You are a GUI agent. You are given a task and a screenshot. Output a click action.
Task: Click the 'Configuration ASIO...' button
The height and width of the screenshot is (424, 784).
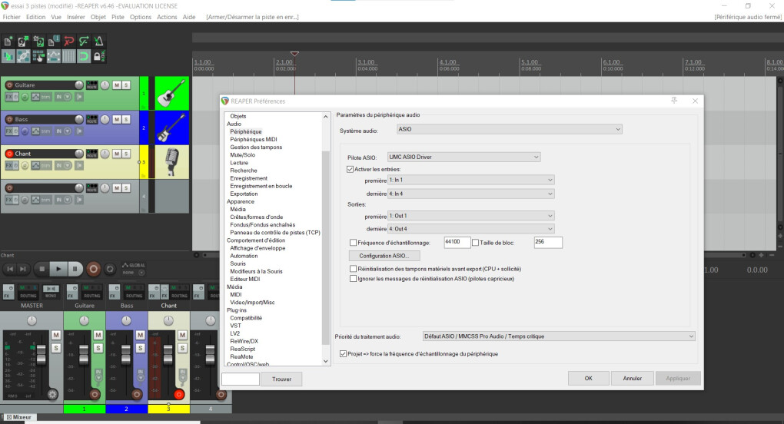pyautogui.click(x=384, y=256)
